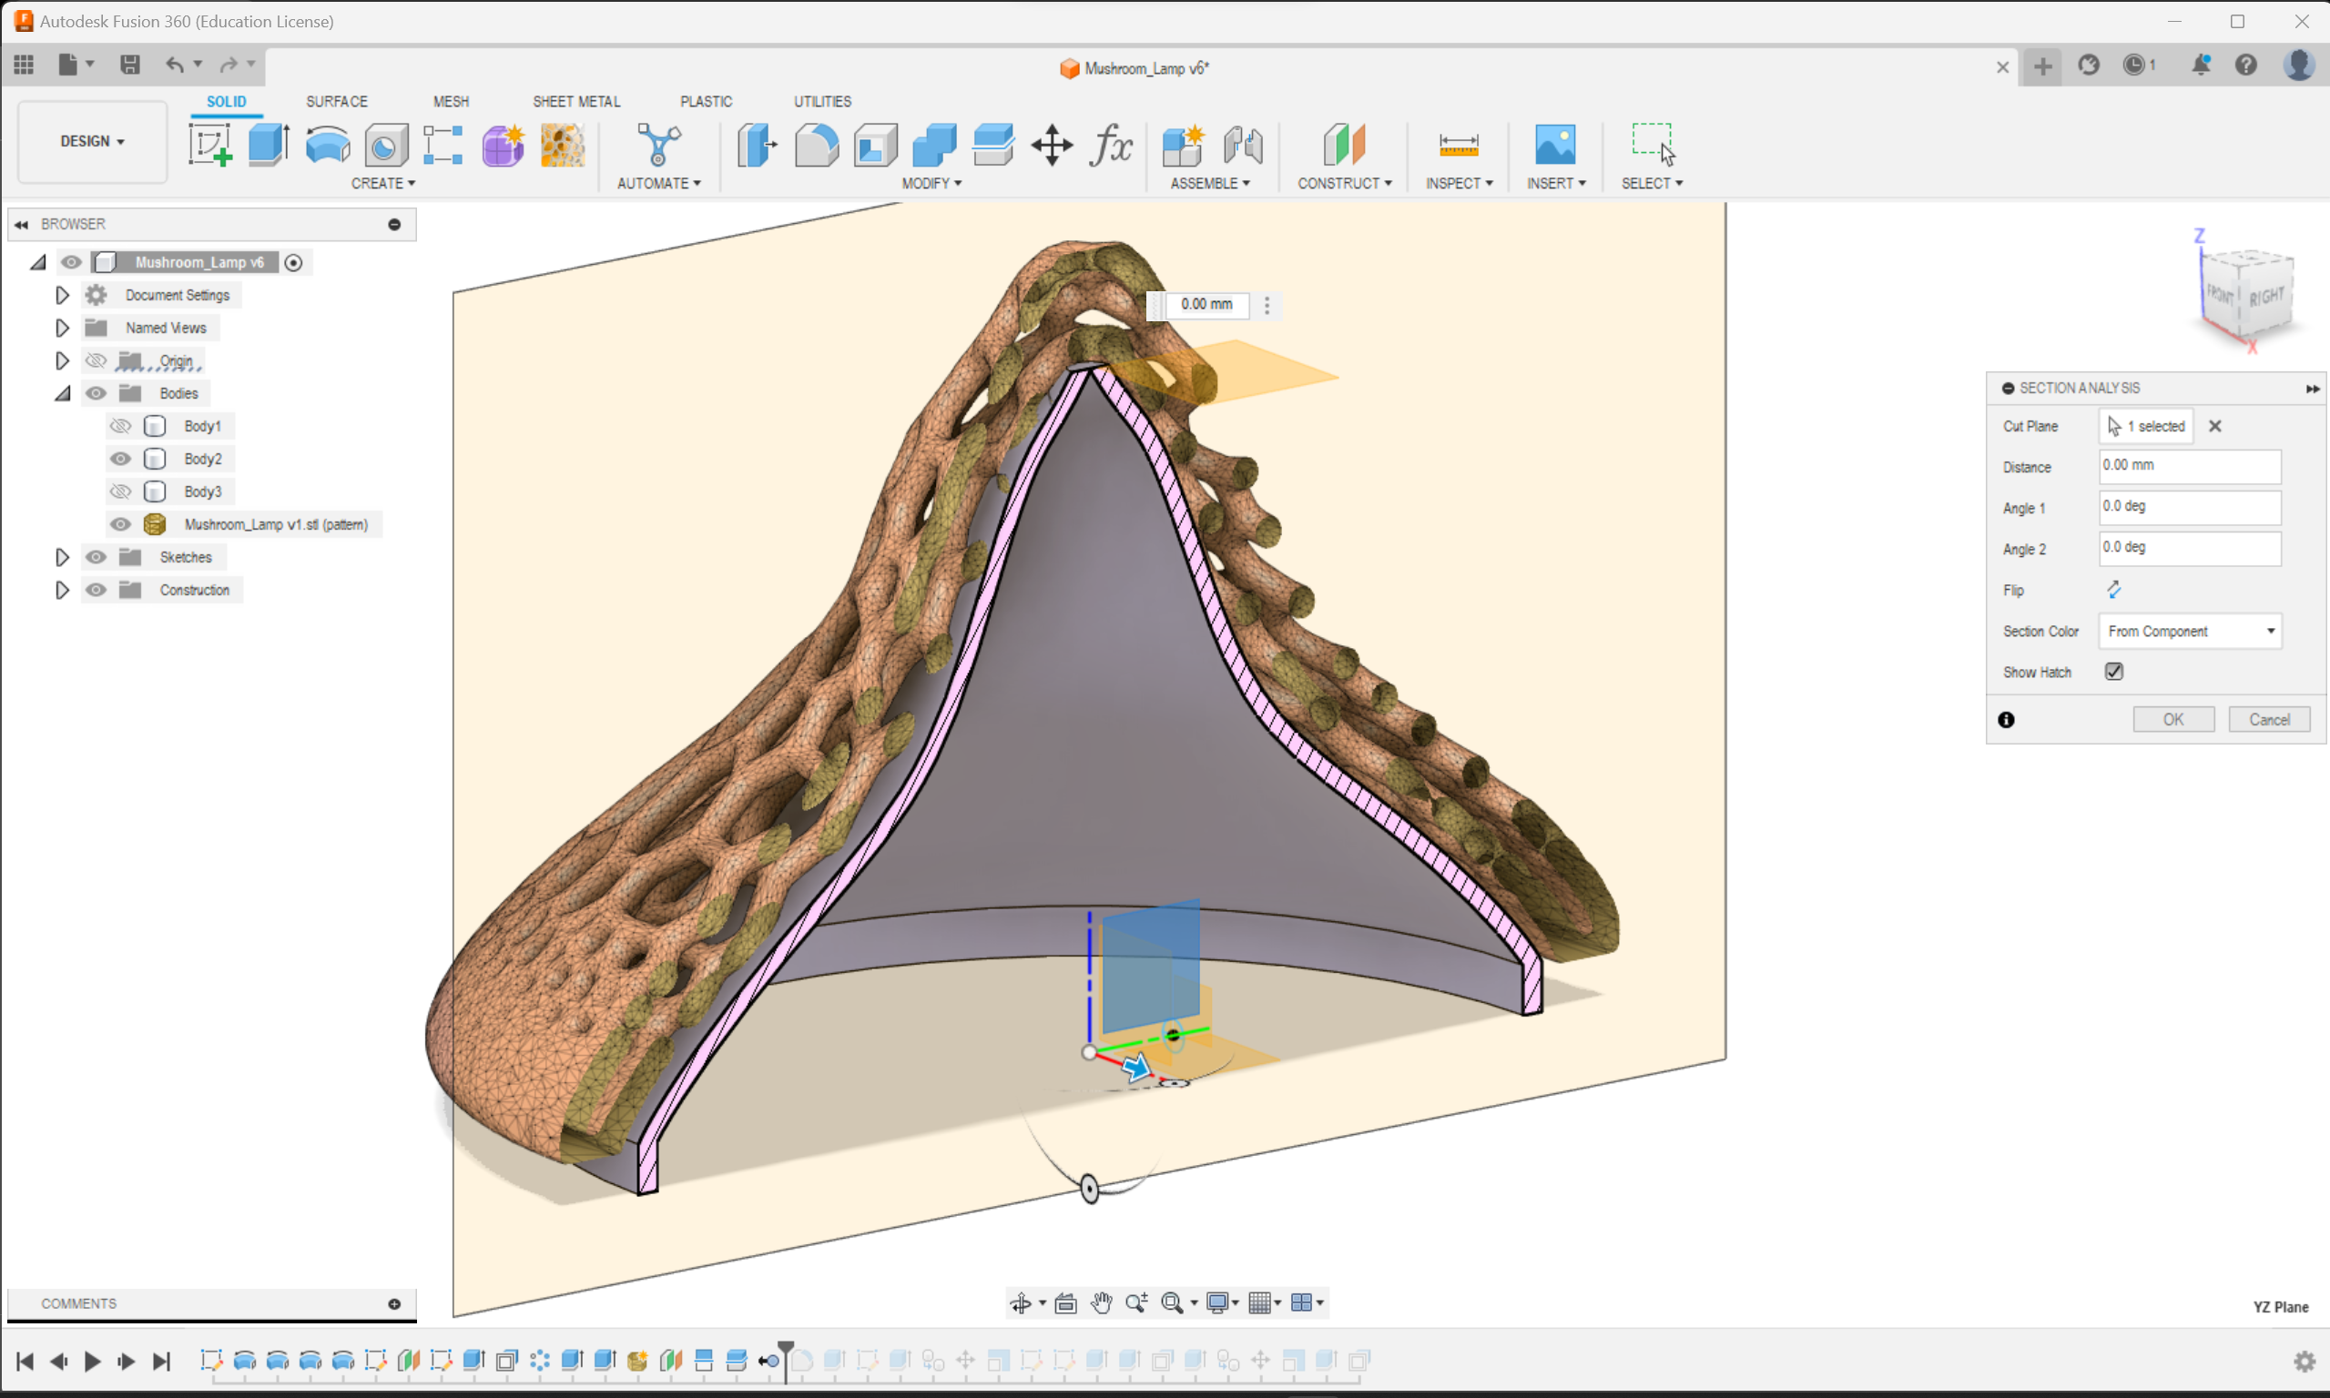This screenshot has width=2330, height=1398.
Task: Click the Fillet tool icon
Action: coord(816,145)
